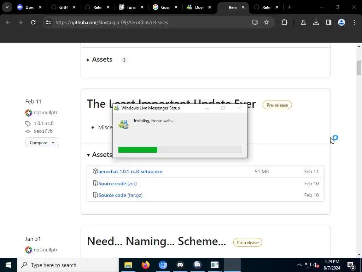The height and width of the screenshot is (272, 362).
Task: Go forward with the browser forward arrow
Action: point(20,22)
